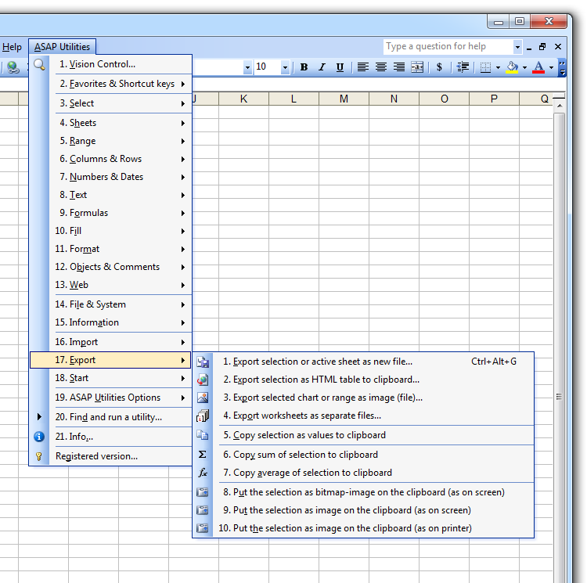Screen dimensions: 587x583
Task: Click the fx icon for Copy average
Action: coord(203,473)
